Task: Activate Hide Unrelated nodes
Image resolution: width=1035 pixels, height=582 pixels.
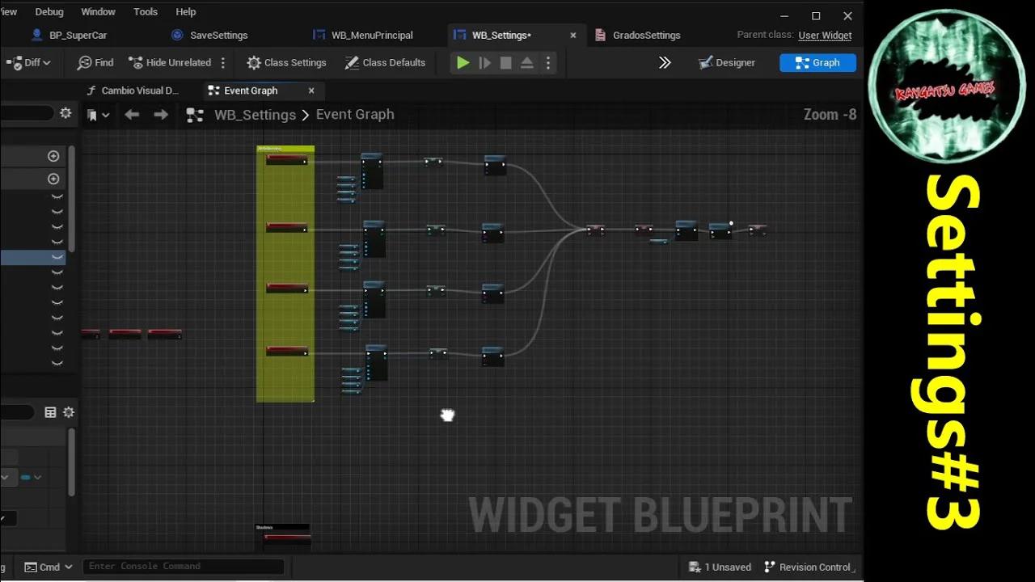Action: pyautogui.click(x=171, y=62)
